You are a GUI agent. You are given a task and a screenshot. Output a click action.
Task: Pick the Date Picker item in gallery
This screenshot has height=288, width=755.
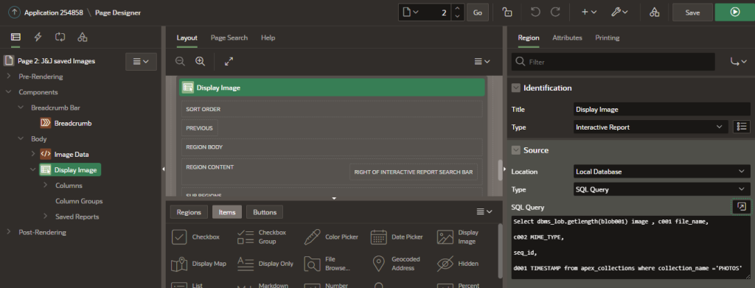point(397,237)
